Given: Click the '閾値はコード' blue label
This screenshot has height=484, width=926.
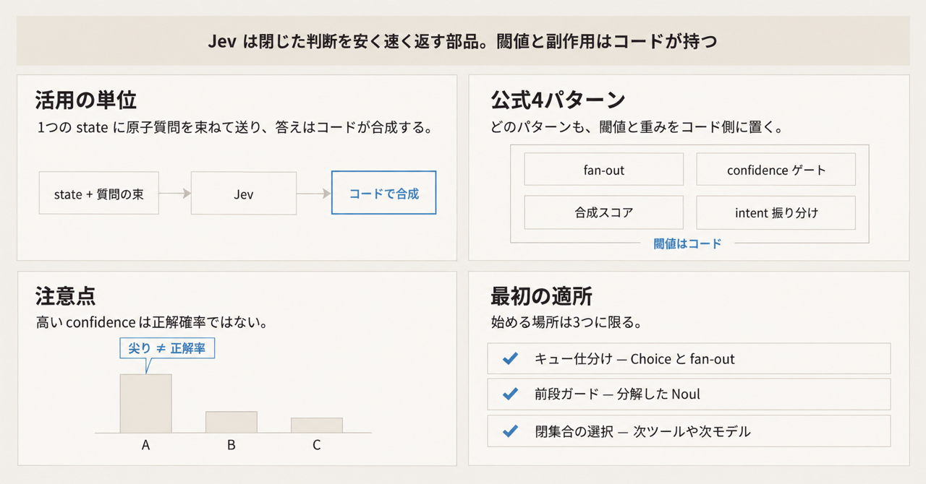Looking at the screenshot, I should click(x=687, y=243).
